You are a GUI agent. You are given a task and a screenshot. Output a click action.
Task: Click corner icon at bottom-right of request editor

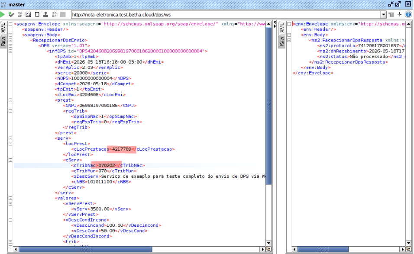tap(268, 249)
